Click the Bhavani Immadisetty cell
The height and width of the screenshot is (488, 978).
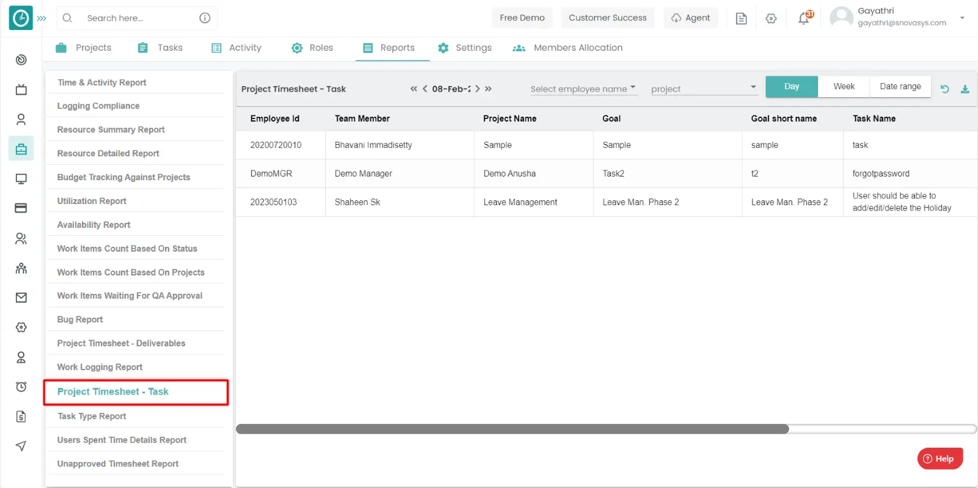400,145
